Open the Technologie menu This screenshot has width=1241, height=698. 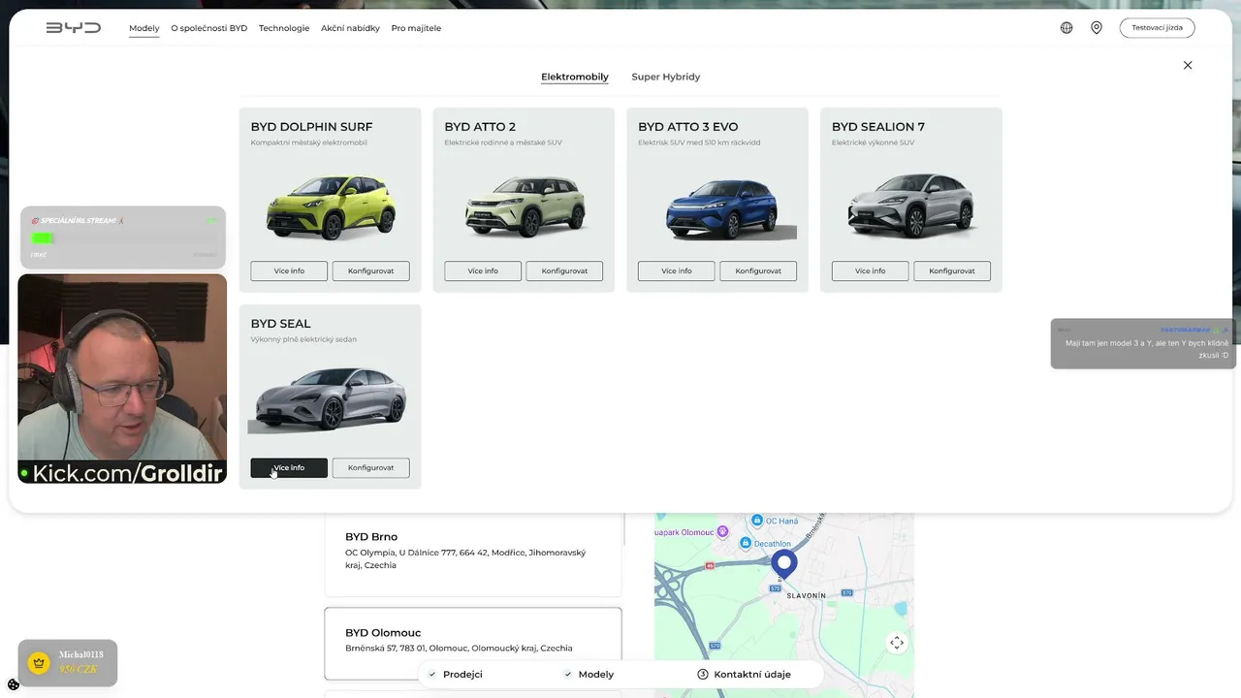point(284,28)
